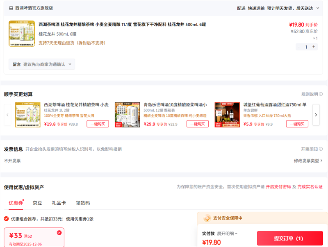Switch to the 领货码 tab
The image size is (328, 247).
tap(83, 203)
